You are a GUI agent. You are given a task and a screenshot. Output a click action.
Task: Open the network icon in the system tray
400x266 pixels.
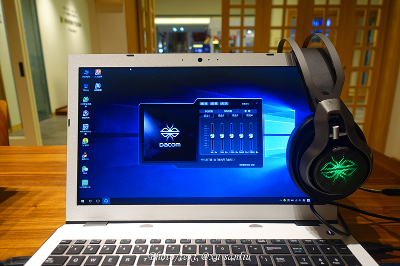[x=296, y=200]
